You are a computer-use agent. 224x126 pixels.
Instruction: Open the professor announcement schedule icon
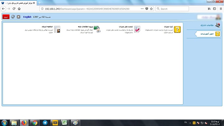pos(57,29)
